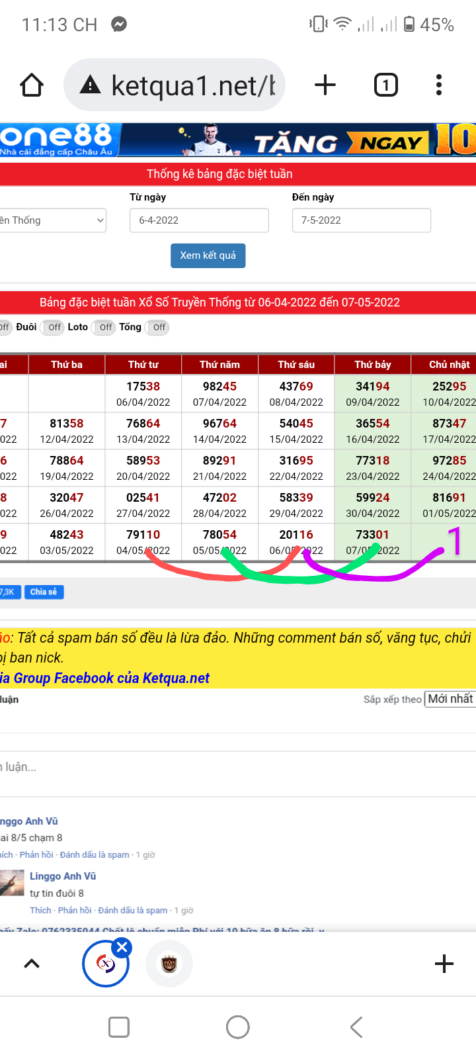Tap the not-secure warning triangle icon

pos(90,85)
